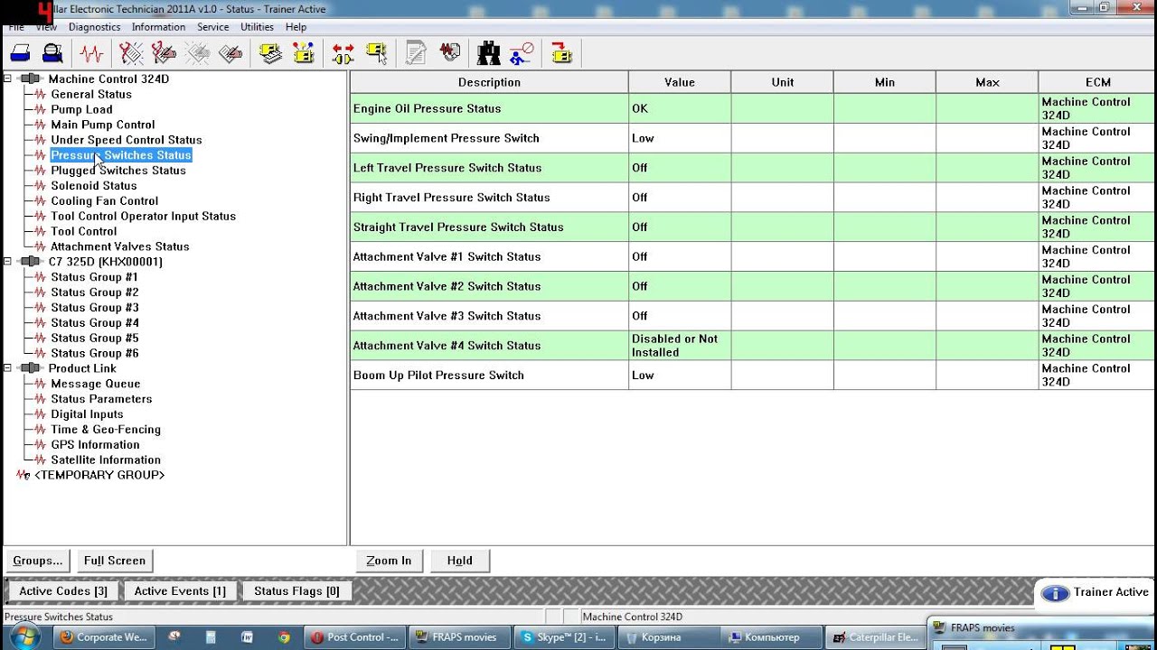Click the Full Screen button
Viewport: 1157px width, 650px height.
[115, 561]
